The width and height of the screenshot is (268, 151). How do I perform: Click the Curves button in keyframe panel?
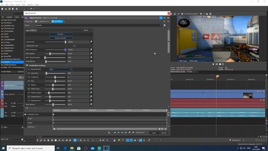click(x=164, y=133)
